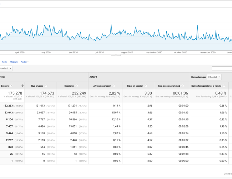This screenshot has height=179, width=232.
Task: Open the Standard table type dropdown
Action: (6, 68)
